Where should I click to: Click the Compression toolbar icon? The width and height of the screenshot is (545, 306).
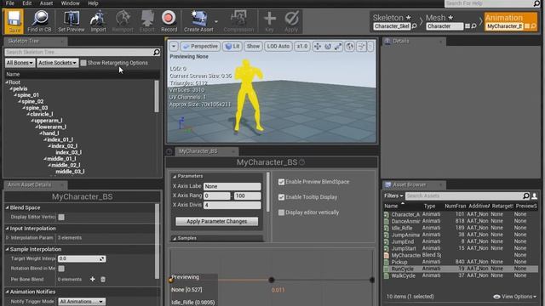tap(238, 21)
